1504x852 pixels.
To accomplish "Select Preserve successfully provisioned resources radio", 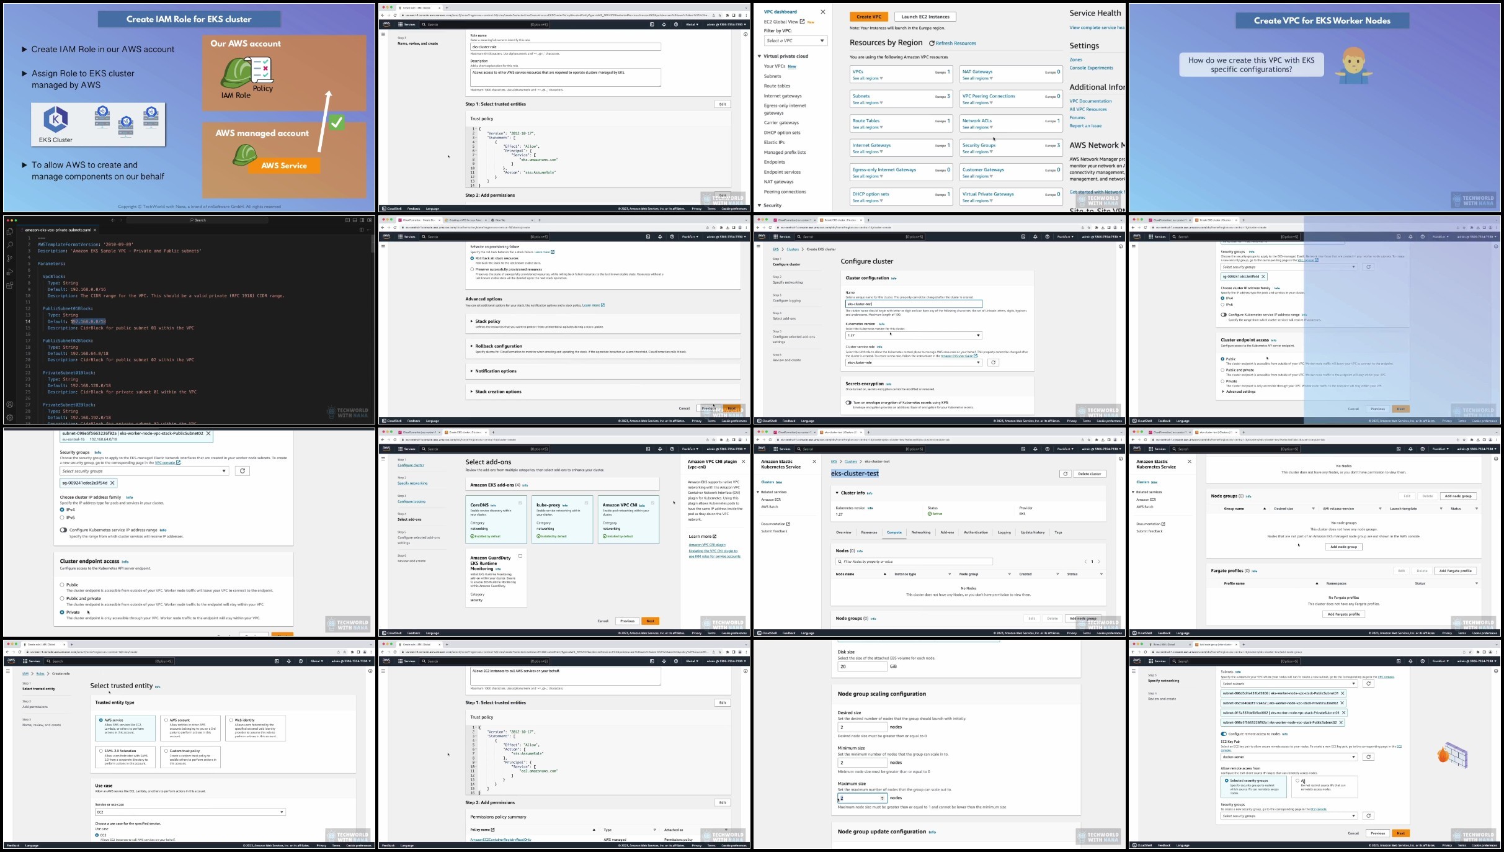I will point(472,269).
